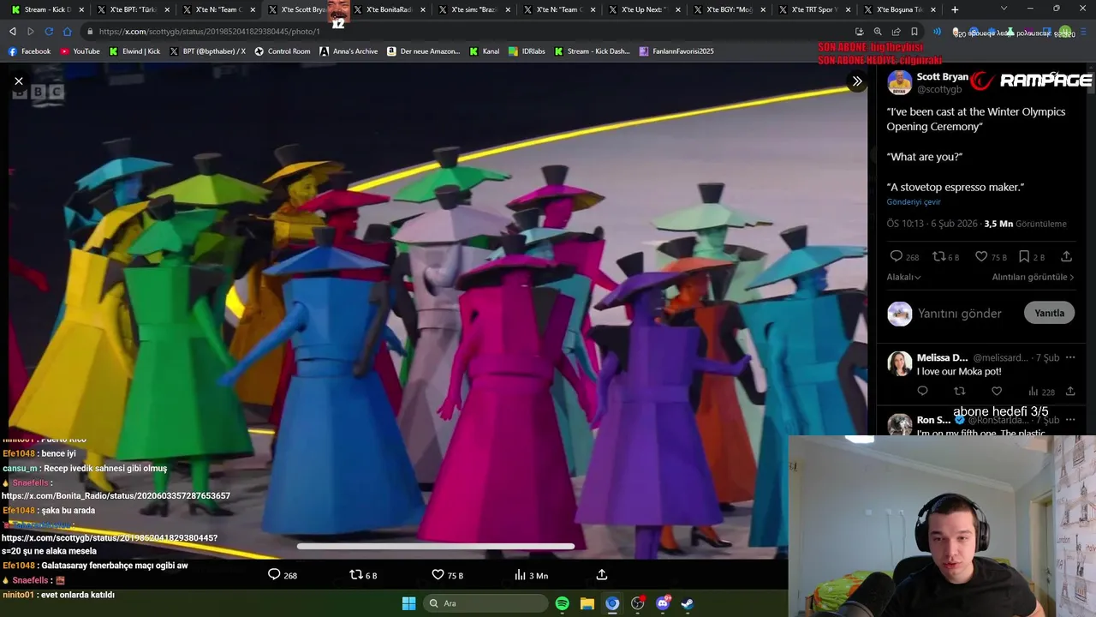Switch to X'te BPT tab
Screen dimensions: 1096x617
click(x=133, y=9)
